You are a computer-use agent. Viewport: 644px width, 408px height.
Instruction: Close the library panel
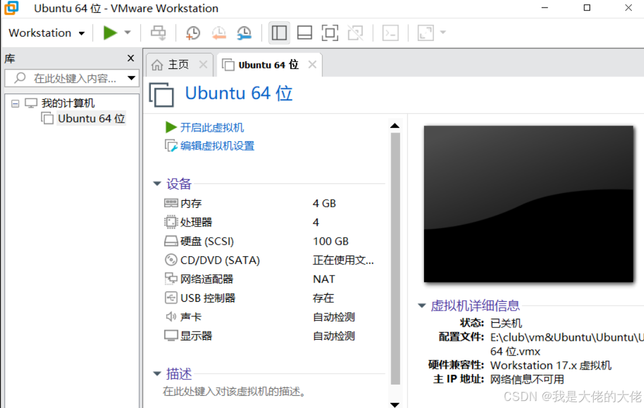tap(130, 58)
